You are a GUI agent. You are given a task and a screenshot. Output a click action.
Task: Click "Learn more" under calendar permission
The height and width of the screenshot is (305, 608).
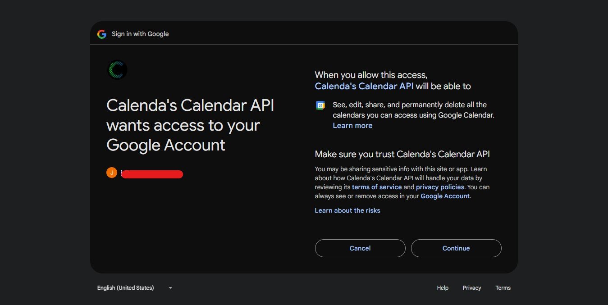[352, 126]
